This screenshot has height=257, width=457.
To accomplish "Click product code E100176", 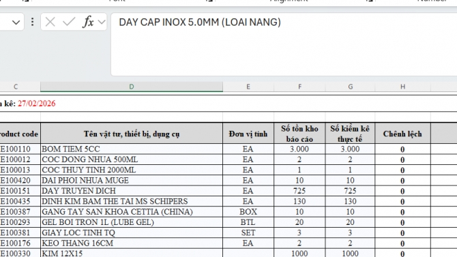I will pos(20,243).
